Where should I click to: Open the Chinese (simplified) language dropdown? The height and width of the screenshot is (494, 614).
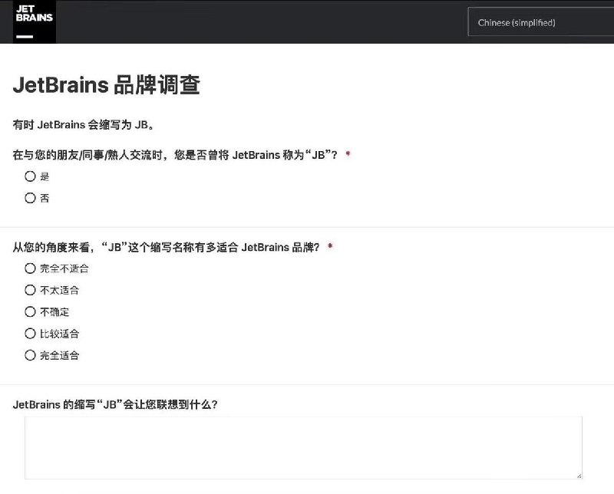(x=541, y=22)
